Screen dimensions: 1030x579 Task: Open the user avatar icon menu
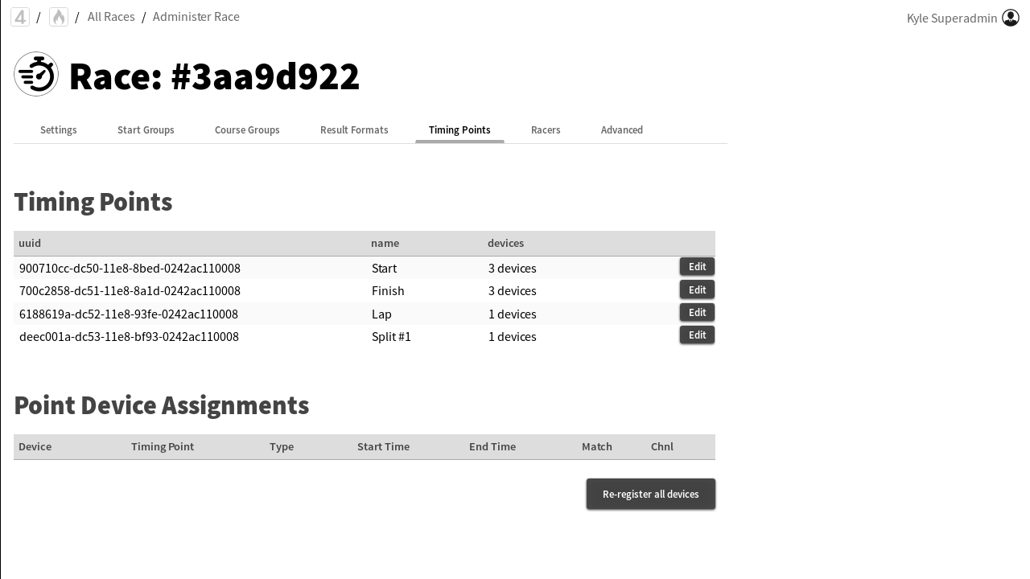tap(1011, 18)
